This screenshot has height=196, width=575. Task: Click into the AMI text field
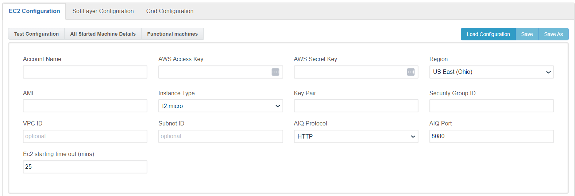pos(85,106)
